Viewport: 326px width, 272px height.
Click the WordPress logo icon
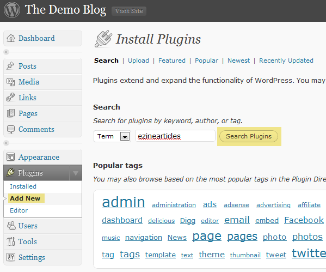tap(12, 10)
